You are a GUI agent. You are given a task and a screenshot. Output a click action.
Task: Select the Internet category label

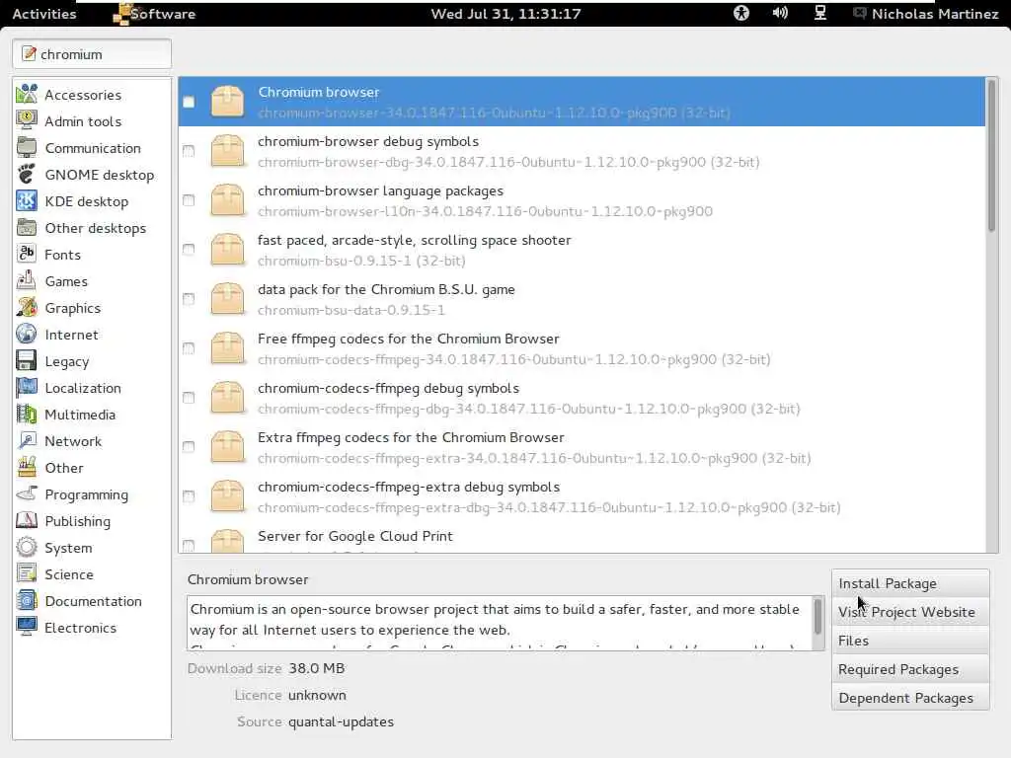coord(71,335)
